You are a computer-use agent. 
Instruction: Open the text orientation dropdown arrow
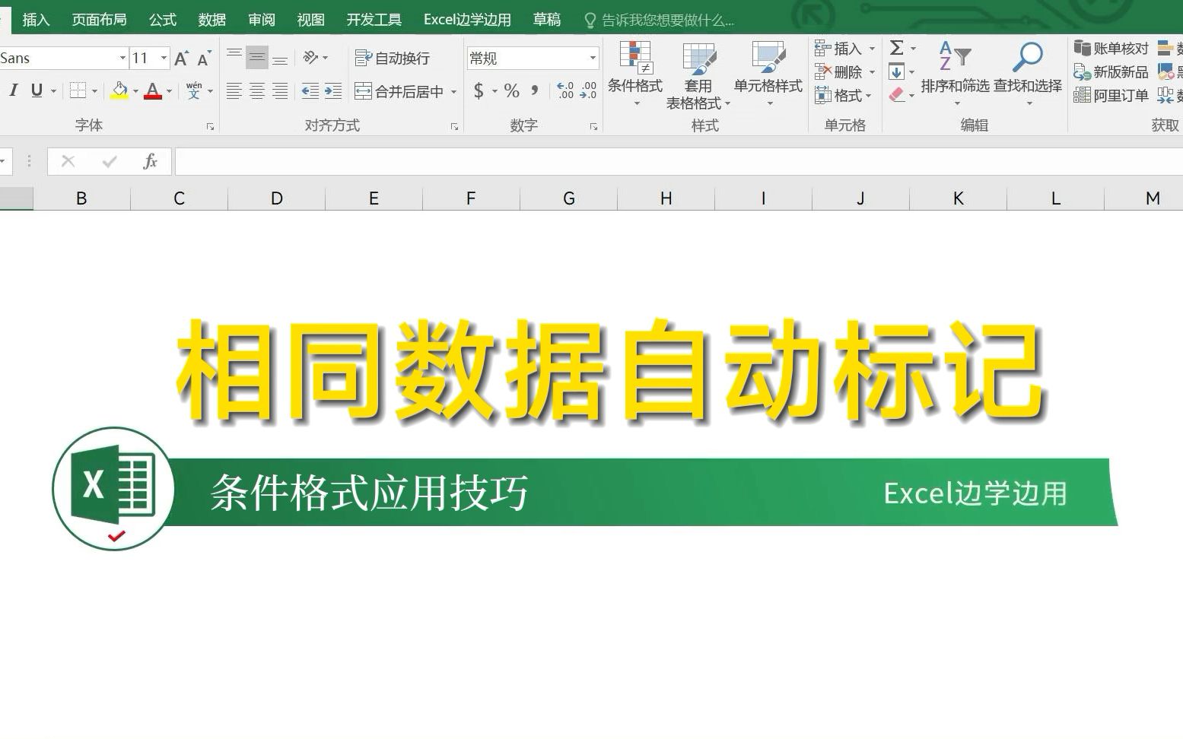pos(326,58)
